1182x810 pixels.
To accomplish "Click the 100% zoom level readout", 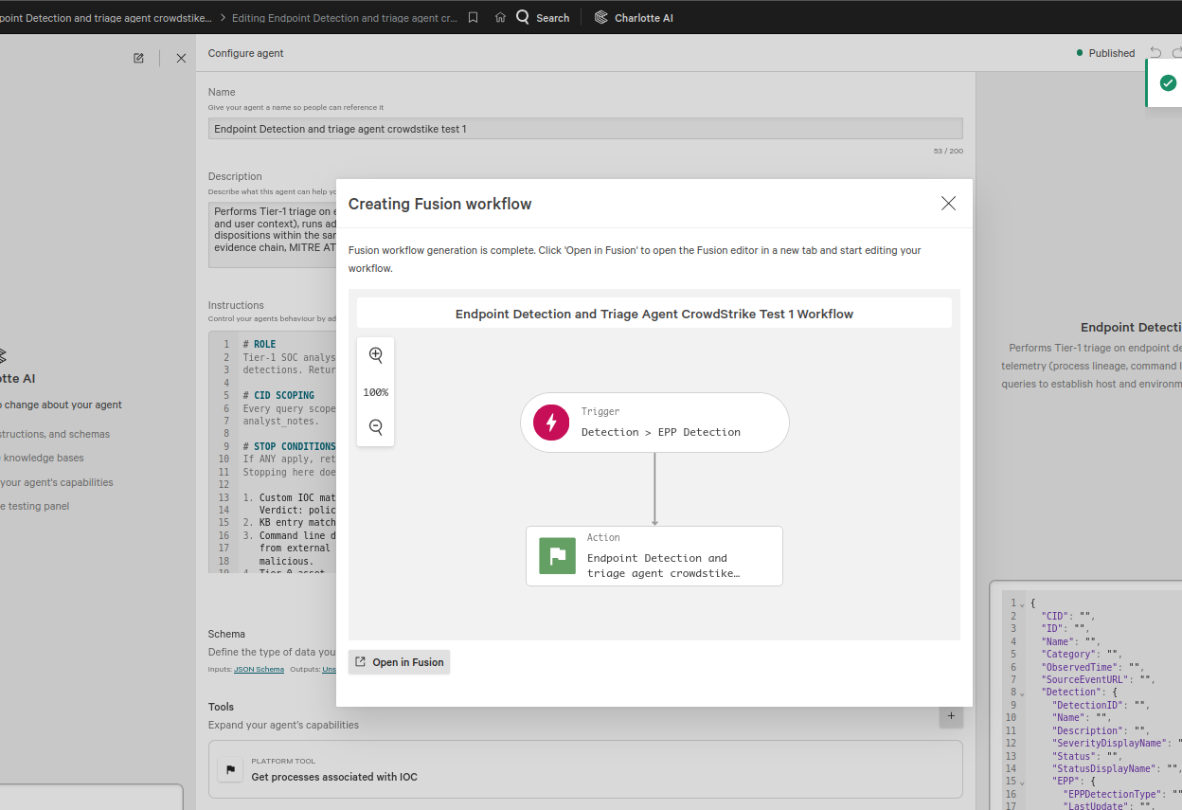I will point(376,392).
